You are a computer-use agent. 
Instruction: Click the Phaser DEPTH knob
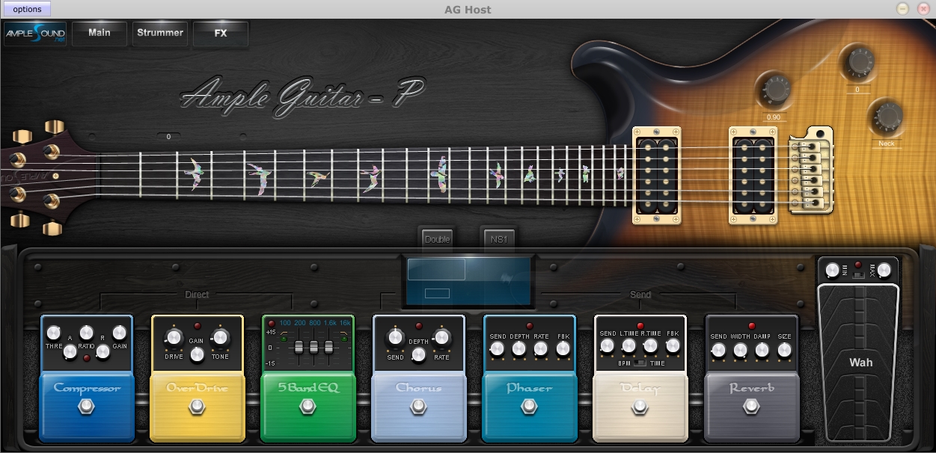click(519, 349)
